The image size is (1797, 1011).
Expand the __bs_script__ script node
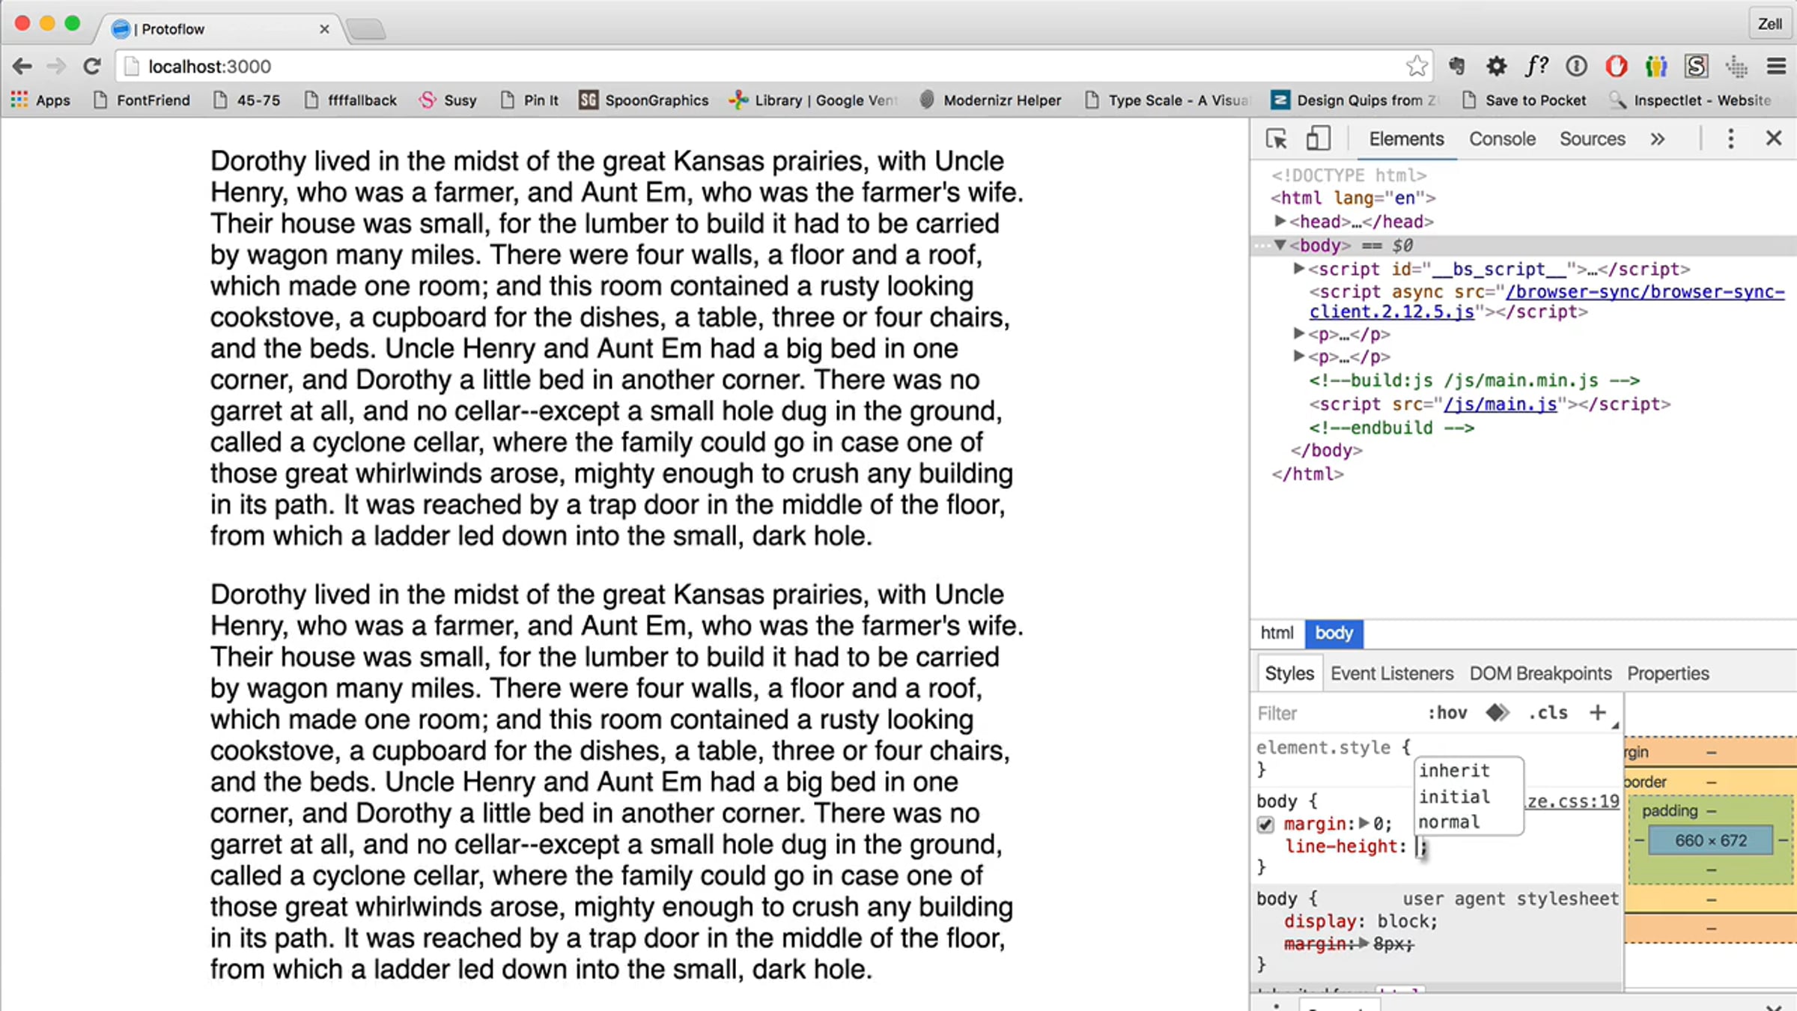point(1299,268)
